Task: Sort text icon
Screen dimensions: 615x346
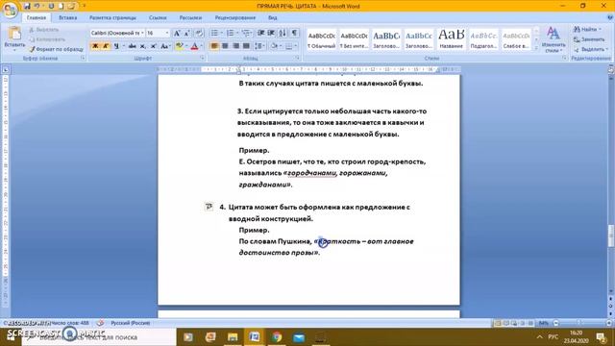Action: coord(283,33)
